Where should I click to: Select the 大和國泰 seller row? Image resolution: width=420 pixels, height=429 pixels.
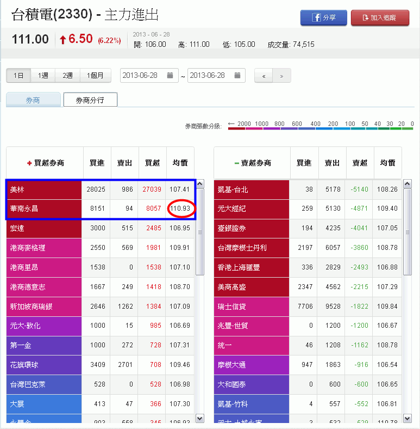tap(308, 384)
